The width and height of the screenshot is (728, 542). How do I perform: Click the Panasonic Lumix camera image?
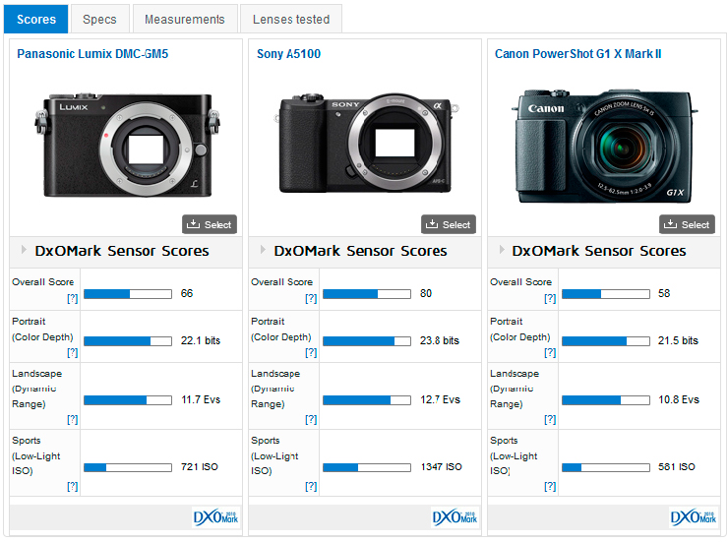click(x=126, y=146)
